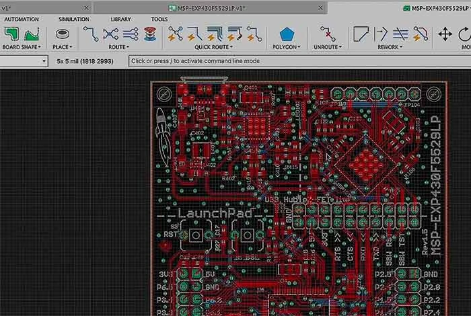Viewport: 471px width, 316px height.
Task: Select the top-left mounting hole on board
Action: [164, 94]
